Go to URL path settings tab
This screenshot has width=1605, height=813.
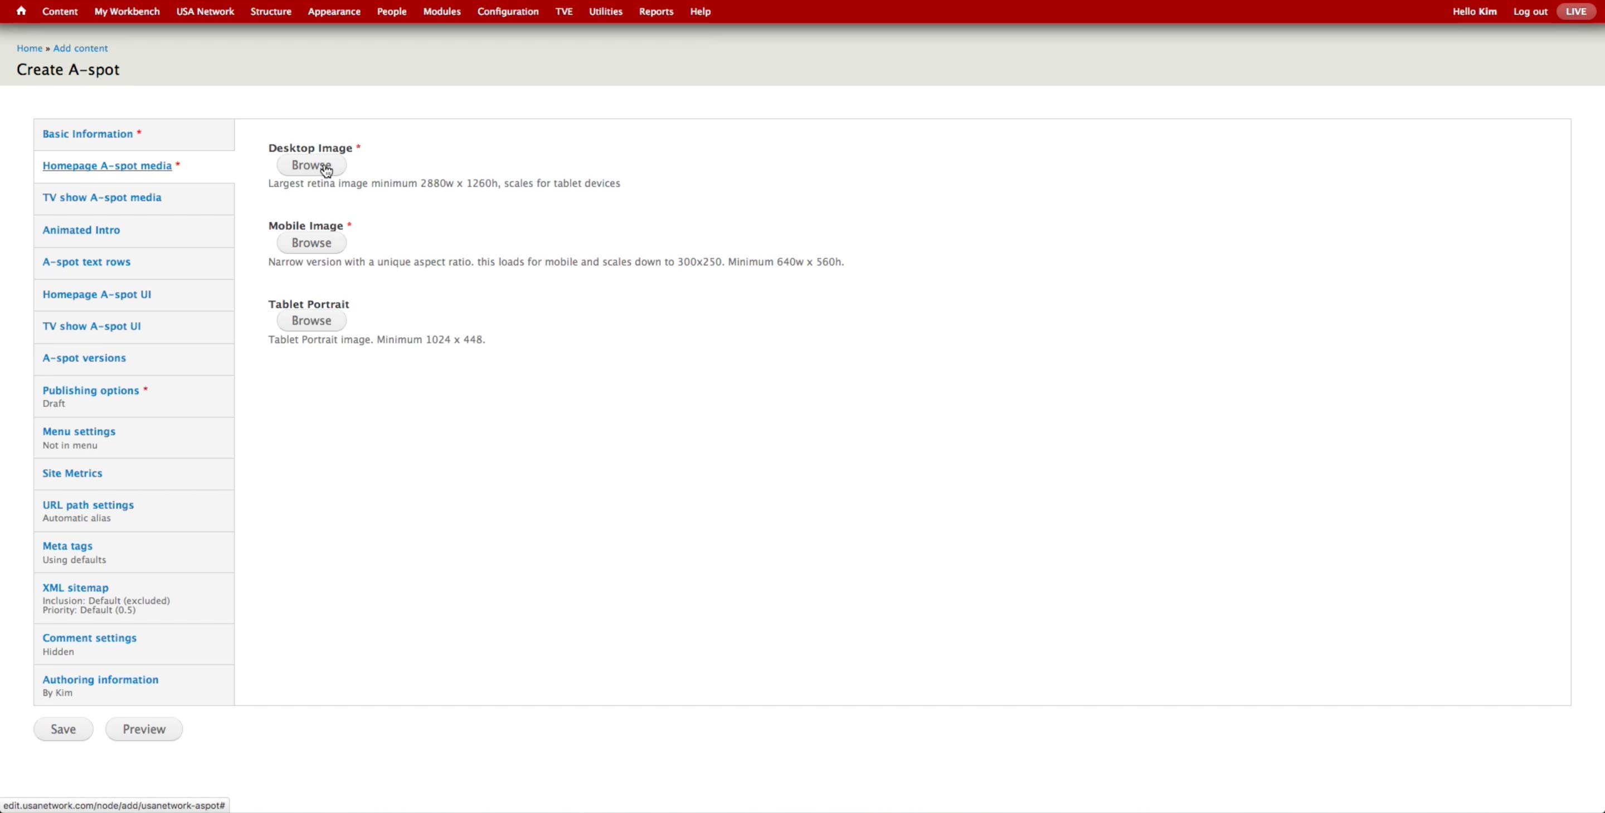(88, 505)
